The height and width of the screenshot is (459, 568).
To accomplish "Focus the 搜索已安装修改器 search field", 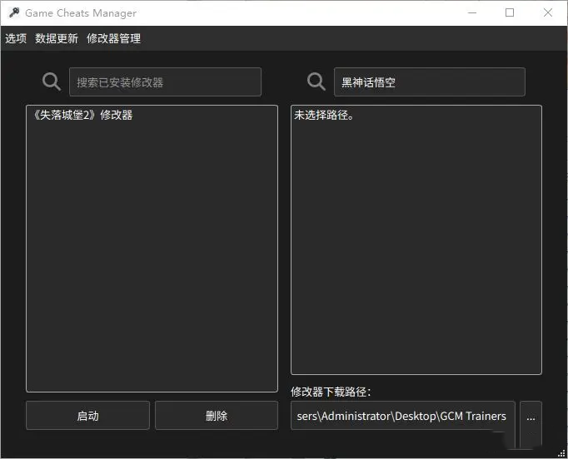I will 165,82.
